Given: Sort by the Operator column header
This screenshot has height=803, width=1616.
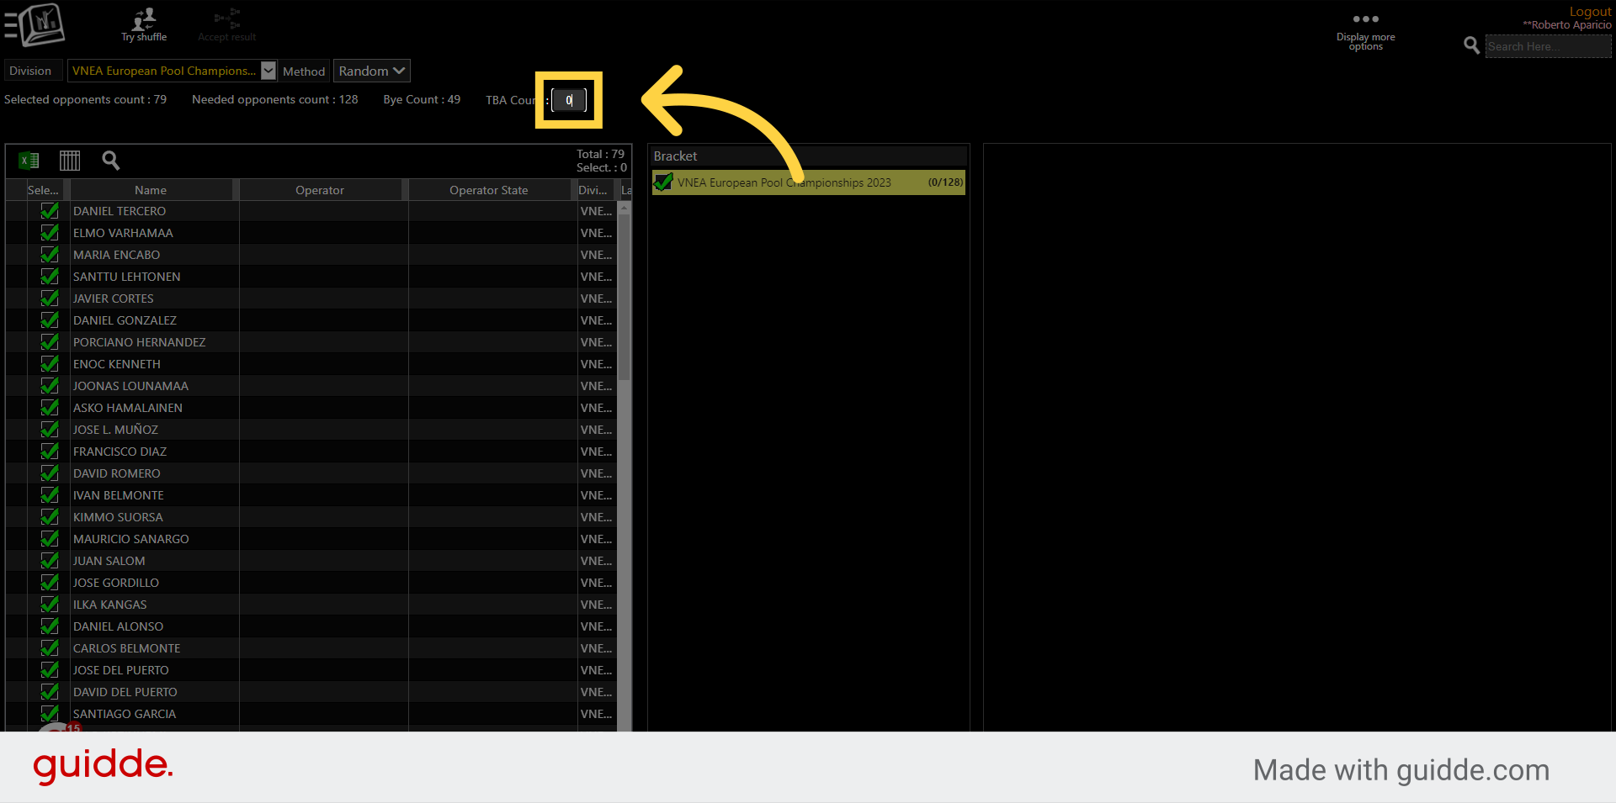Looking at the screenshot, I should point(320,190).
